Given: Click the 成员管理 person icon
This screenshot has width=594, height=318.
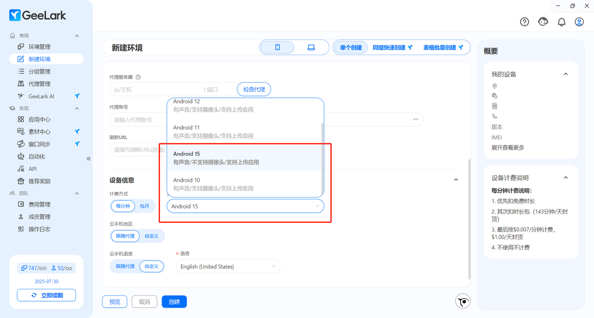Looking at the screenshot, I should click(x=21, y=216).
